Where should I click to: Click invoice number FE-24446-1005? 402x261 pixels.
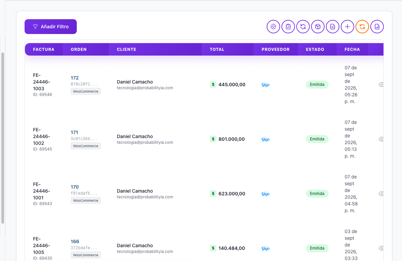(x=41, y=246)
